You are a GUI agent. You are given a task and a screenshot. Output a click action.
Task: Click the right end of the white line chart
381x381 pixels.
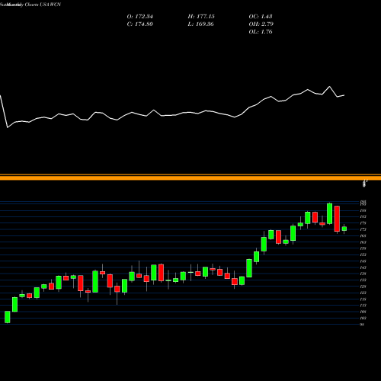pos(344,95)
